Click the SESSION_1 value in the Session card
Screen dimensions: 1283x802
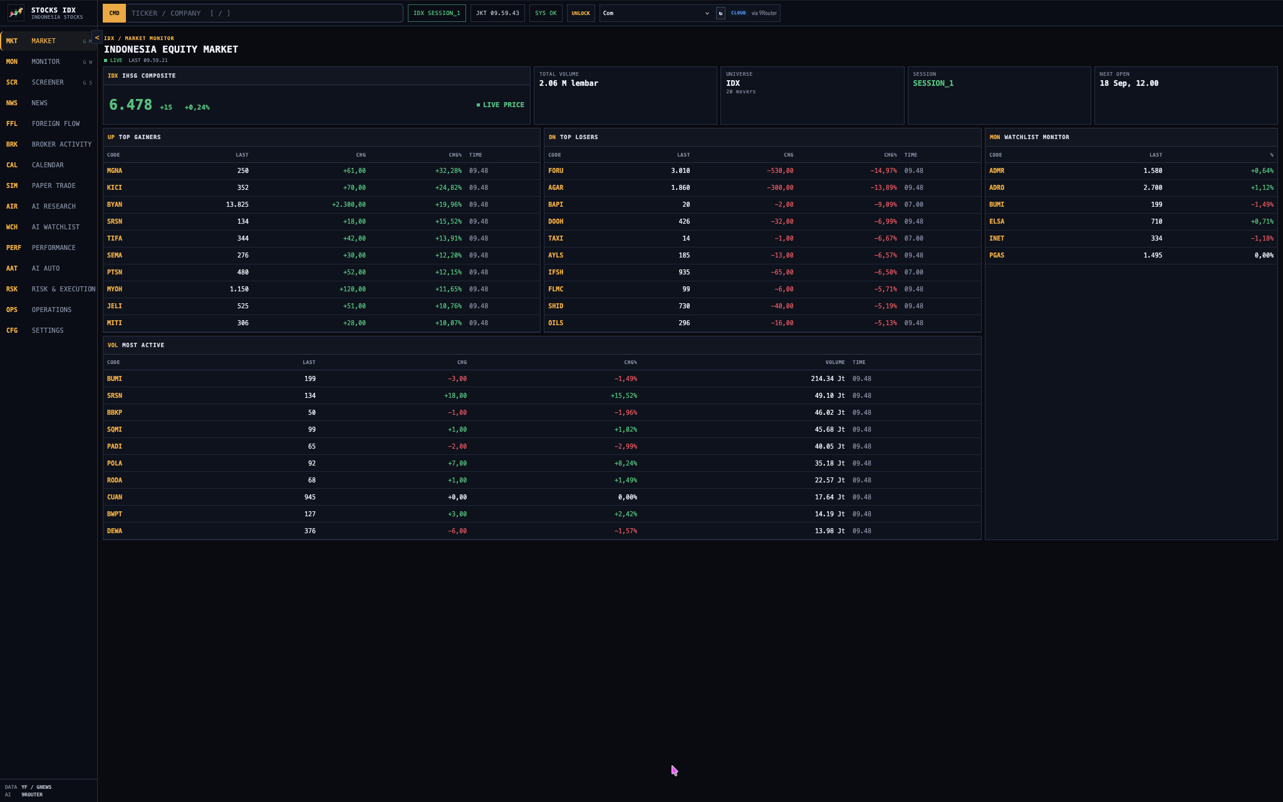933,83
